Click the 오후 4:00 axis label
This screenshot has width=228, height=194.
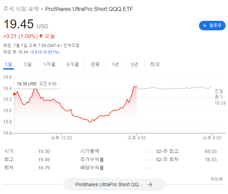pos(137,138)
